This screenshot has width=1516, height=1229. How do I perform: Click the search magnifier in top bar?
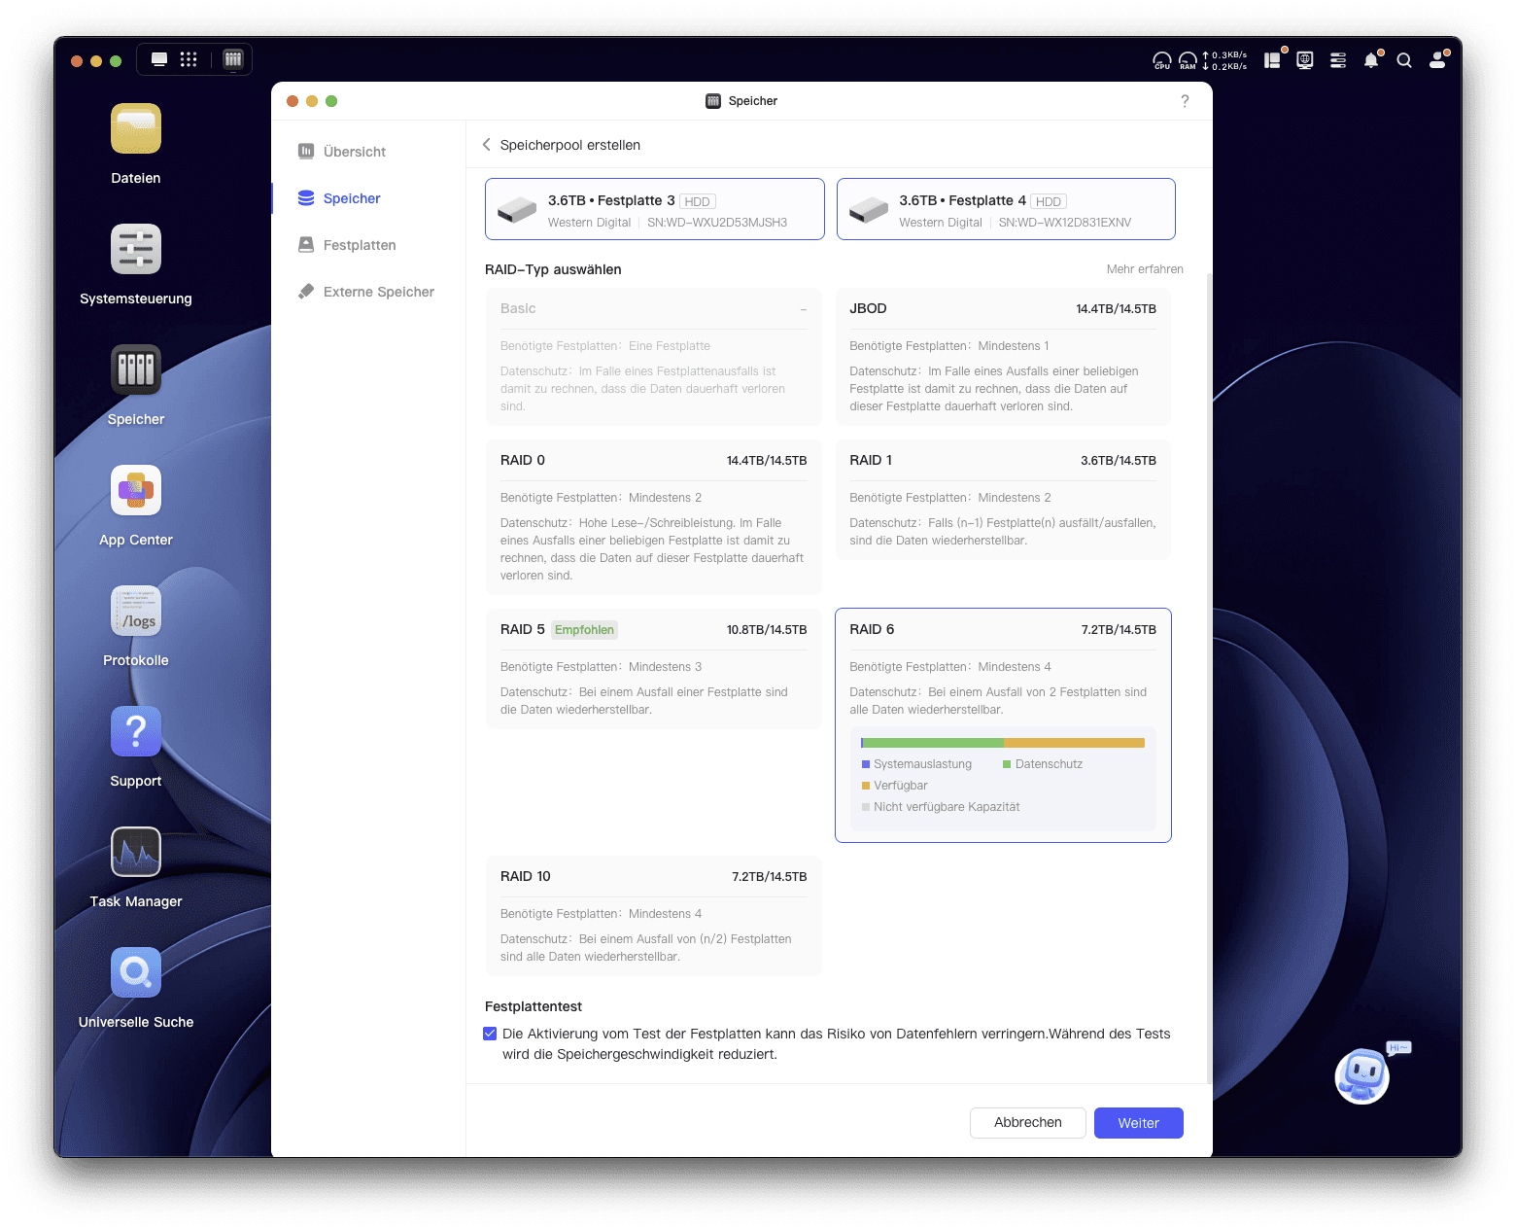pyautogui.click(x=1404, y=60)
